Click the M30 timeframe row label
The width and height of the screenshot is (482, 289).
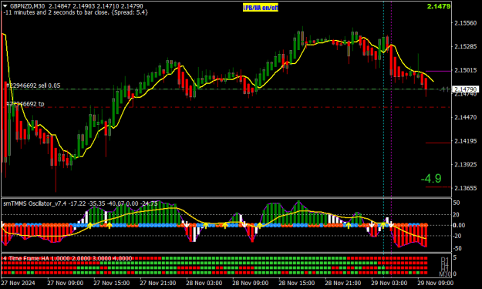coord(444,274)
